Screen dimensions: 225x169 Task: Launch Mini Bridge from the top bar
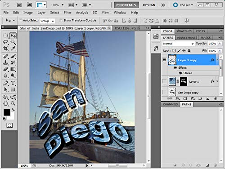click(x=29, y=5)
